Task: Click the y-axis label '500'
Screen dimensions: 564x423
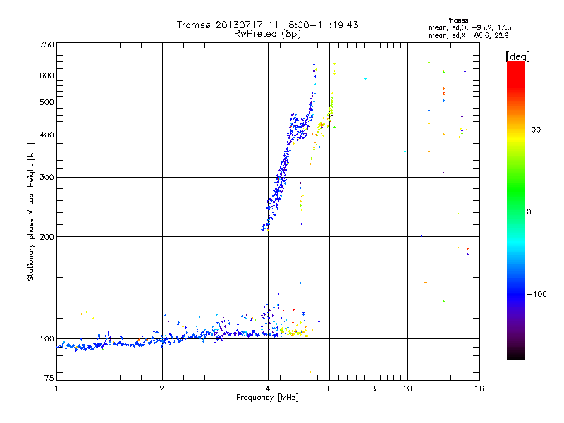Action: tap(47, 102)
